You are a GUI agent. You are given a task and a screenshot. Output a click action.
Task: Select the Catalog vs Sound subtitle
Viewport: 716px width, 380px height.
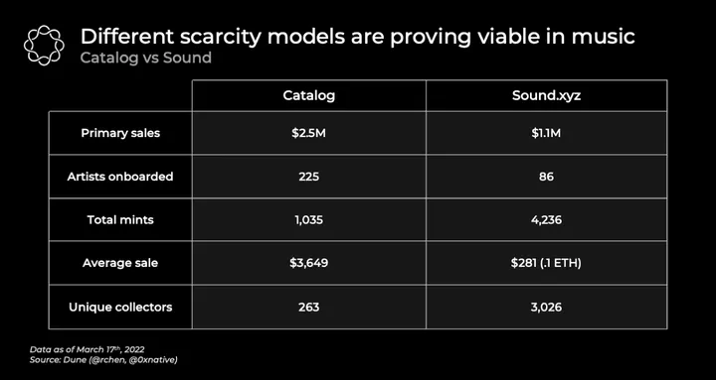pyautogui.click(x=145, y=58)
